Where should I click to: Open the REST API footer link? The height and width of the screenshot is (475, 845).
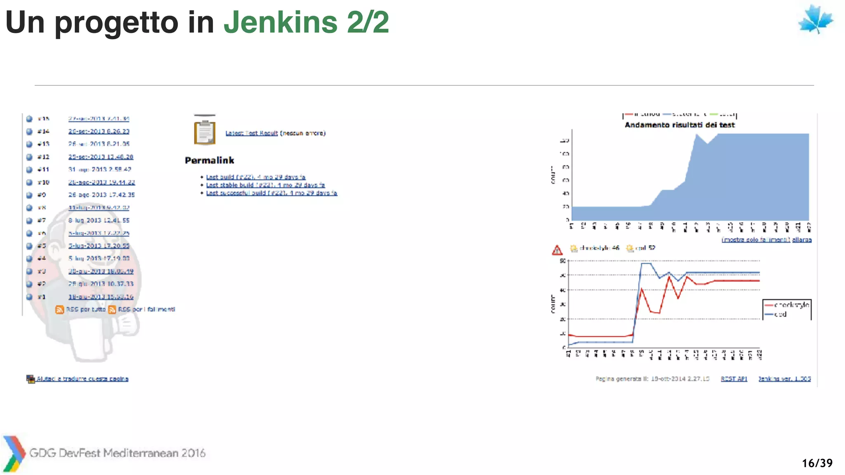[x=734, y=379]
